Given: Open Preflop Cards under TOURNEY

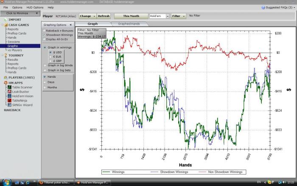Looking at the screenshot, I should point(17,68).
